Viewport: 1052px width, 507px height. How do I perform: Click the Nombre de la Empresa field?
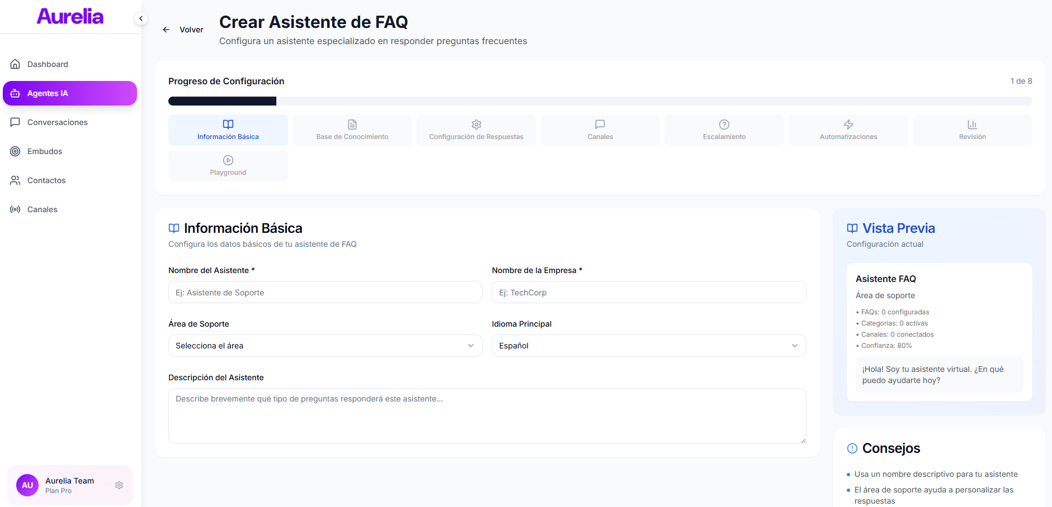648,292
